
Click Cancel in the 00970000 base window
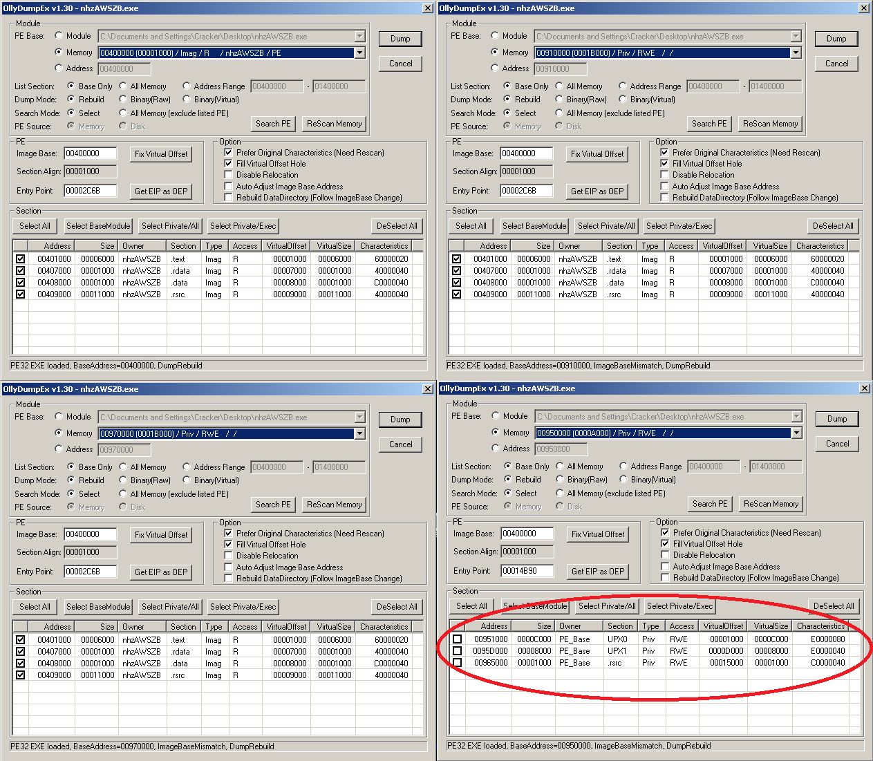(x=400, y=444)
